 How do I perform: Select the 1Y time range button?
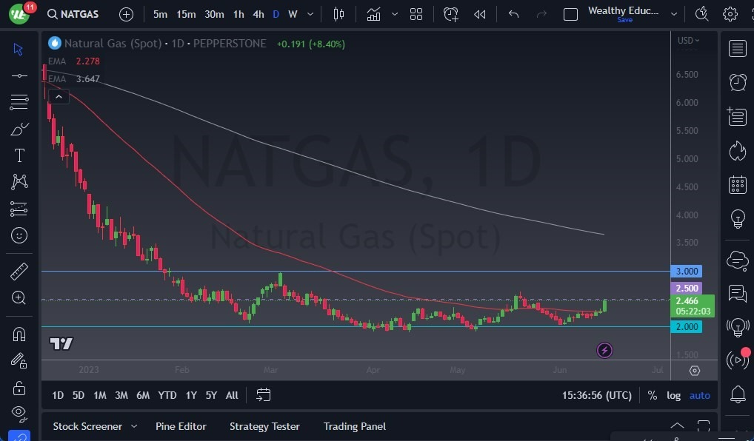[x=190, y=395]
